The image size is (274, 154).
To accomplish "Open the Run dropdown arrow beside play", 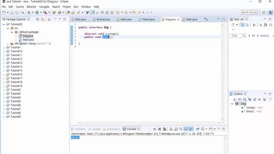I will click(41, 12).
